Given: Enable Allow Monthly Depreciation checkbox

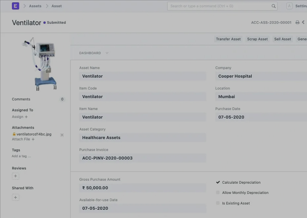Looking at the screenshot, I should point(218,193).
